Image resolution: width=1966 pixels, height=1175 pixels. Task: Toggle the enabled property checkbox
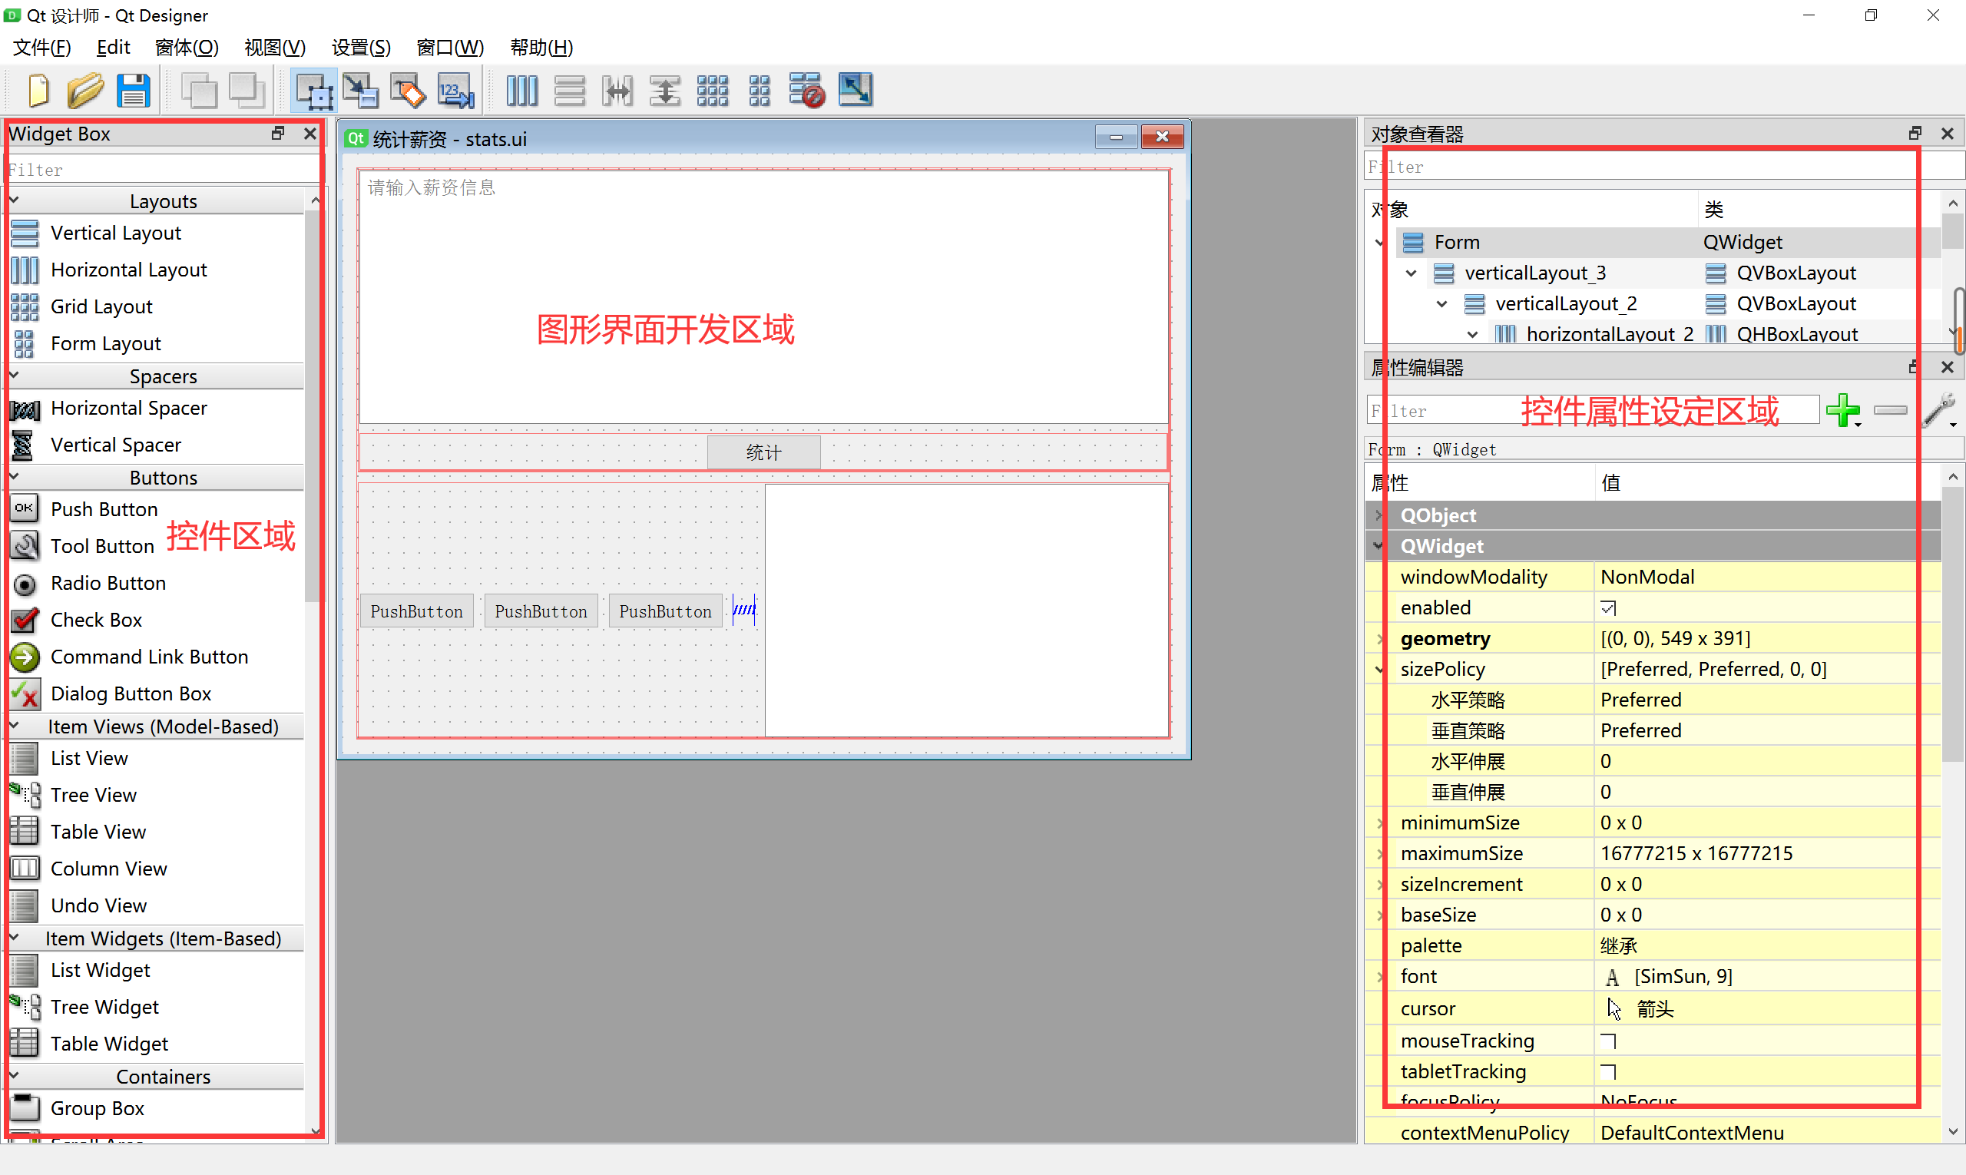coord(1607,608)
